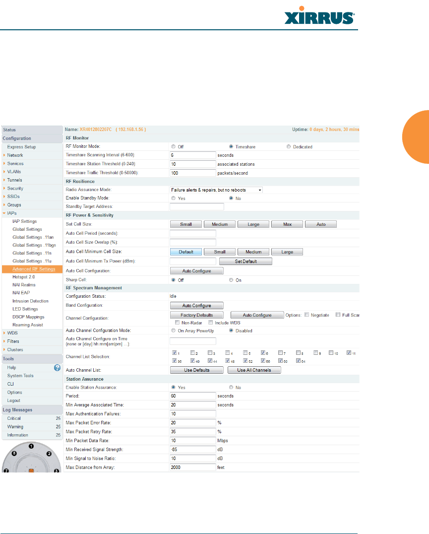Expand the VLANs menu
Screen dimensions: 429x534
pyautogui.click(x=14, y=172)
